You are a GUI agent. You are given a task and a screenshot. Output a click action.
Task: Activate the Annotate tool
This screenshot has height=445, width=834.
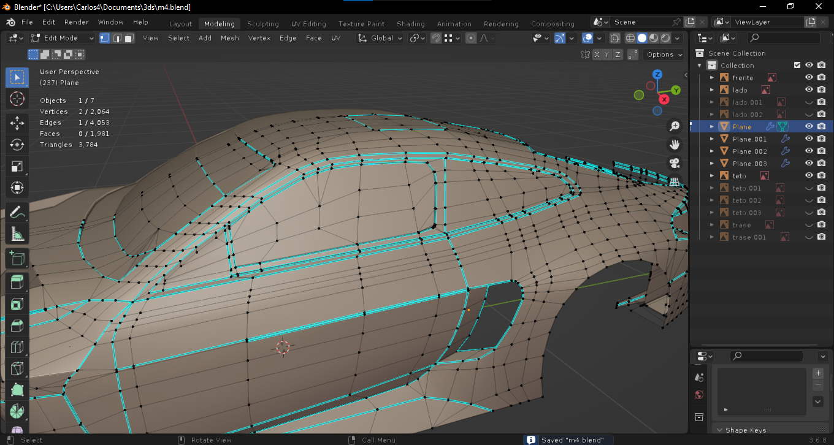tap(17, 212)
